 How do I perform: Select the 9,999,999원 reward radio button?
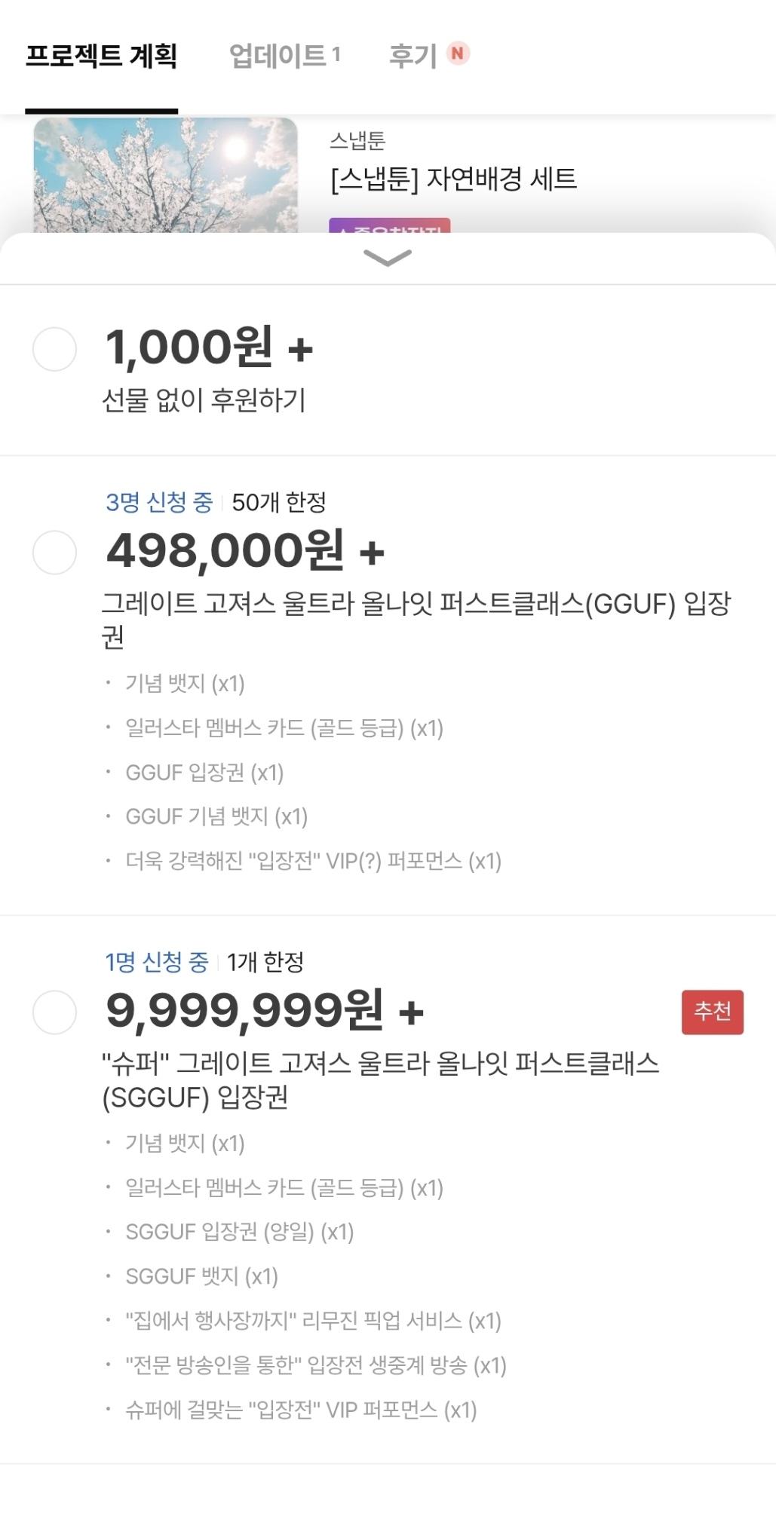(x=54, y=1012)
